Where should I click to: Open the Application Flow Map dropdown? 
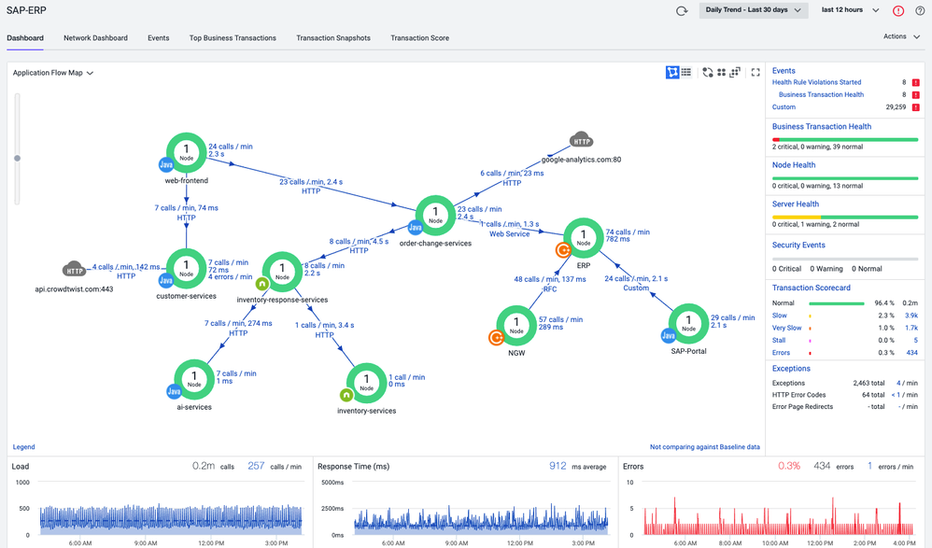[x=53, y=73]
